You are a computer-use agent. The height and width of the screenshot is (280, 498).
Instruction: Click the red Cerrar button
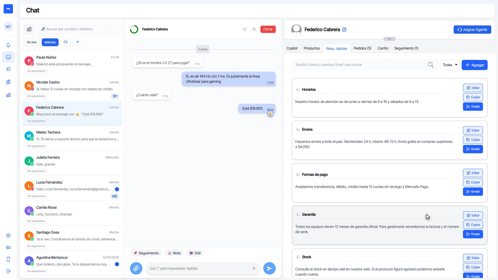click(x=268, y=29)
